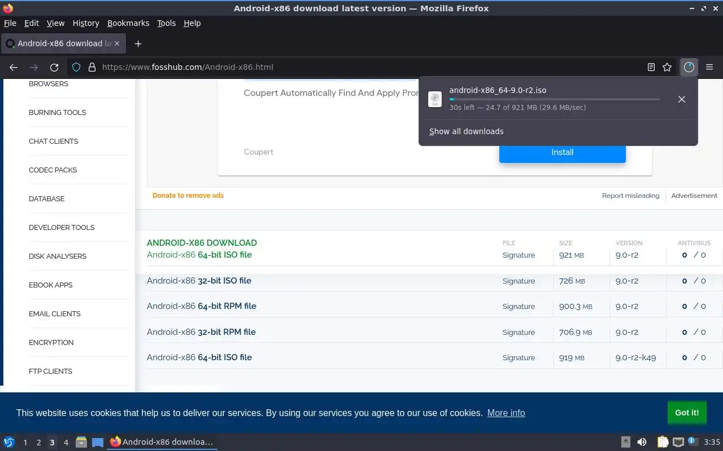
Task: Open EMAIL CLIENTS category
Action: coord(55,314)
